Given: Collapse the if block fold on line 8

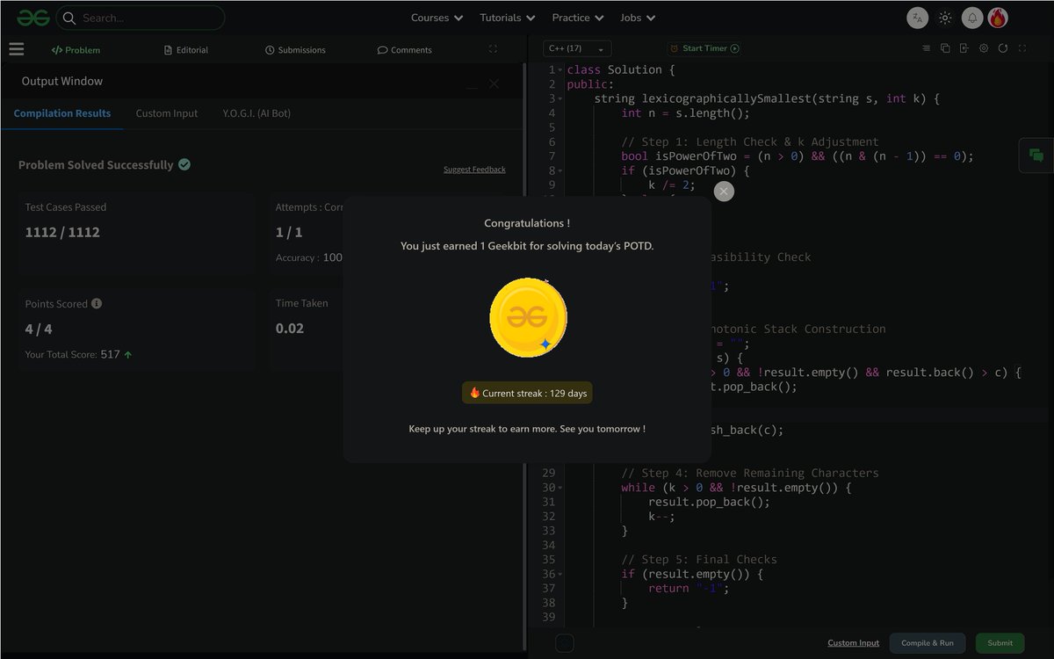Looking at the screenshot, I should 560,170.
